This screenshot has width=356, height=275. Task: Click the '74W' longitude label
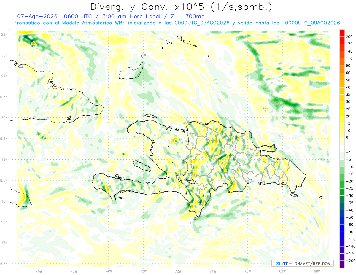click(108, 271)
